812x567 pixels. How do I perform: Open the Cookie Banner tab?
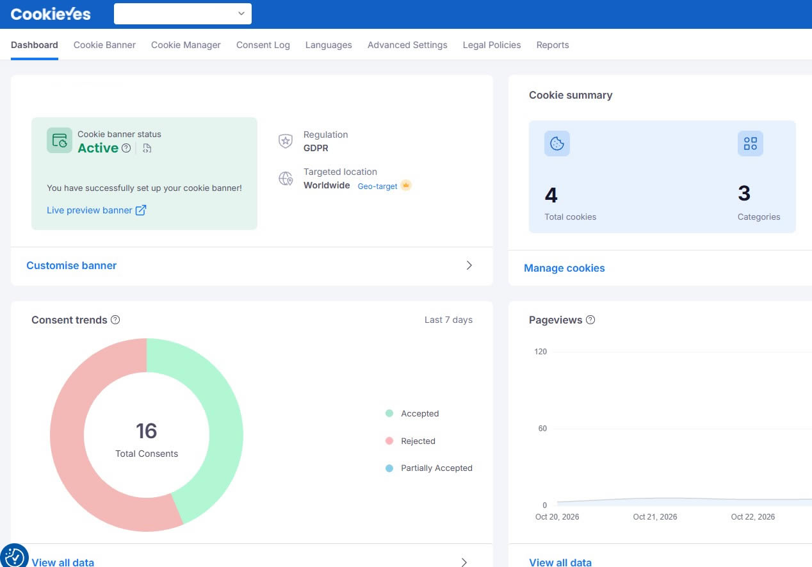tap(104, 45)
